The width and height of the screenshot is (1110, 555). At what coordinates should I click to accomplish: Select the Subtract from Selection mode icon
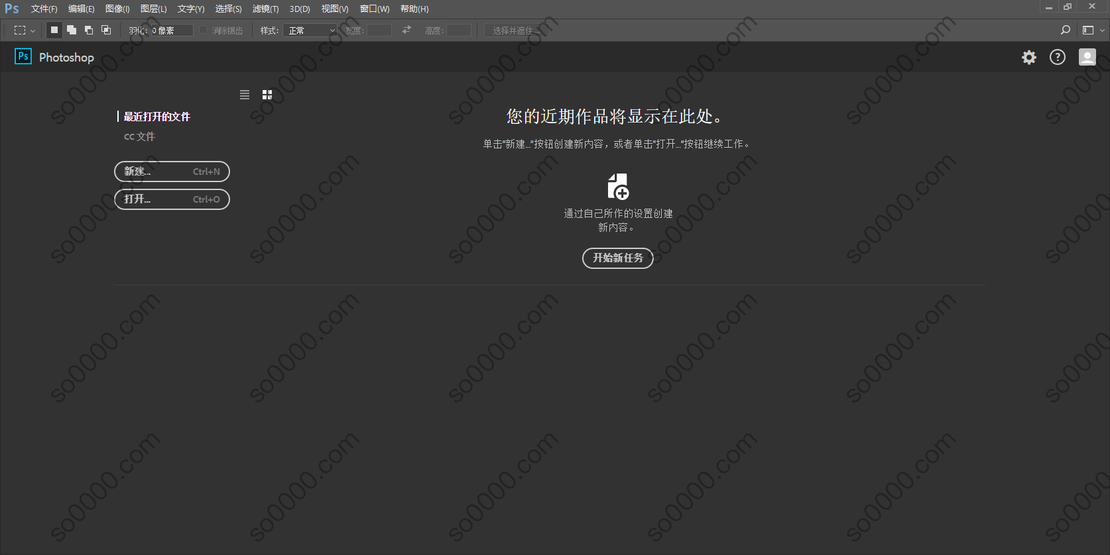click(x=89, y=30)
